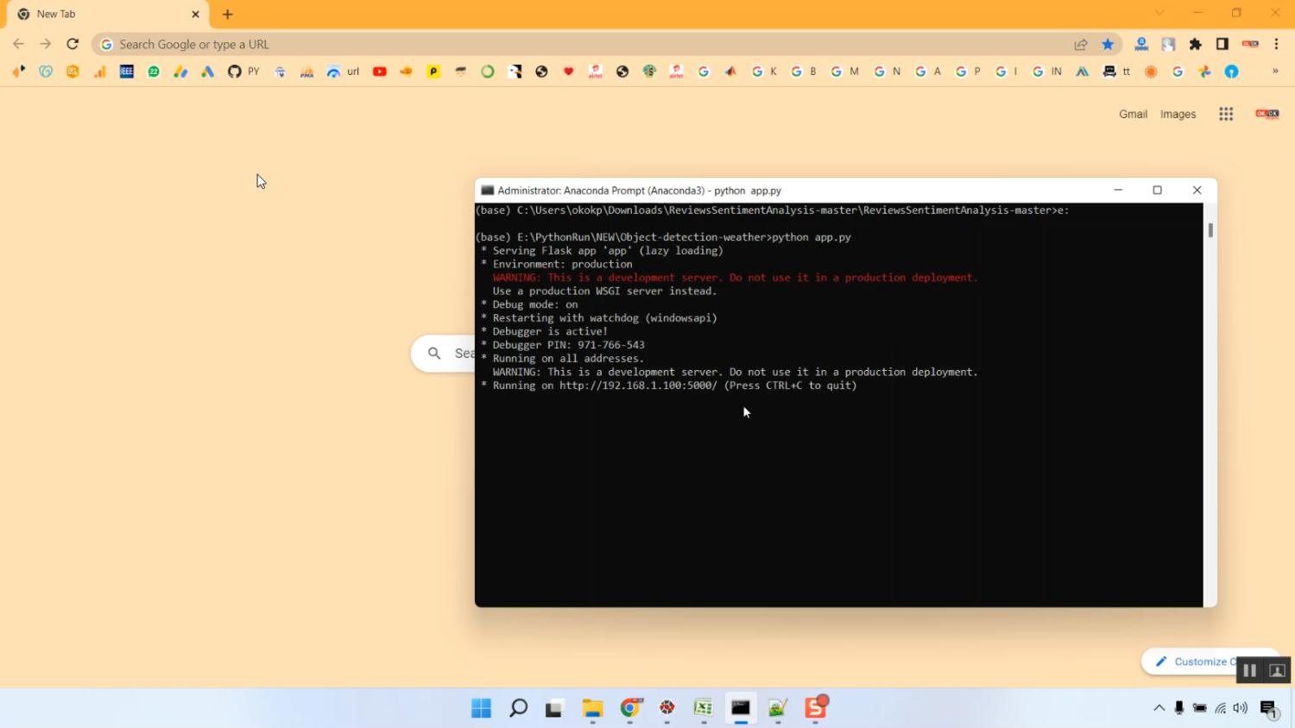
Task: Toggle Chrome side panel icon
Action: click(x=1222, y=44)
